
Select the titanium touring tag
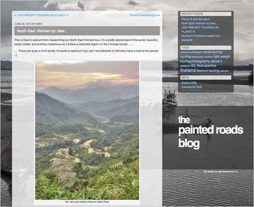click(x=208, y=71)
